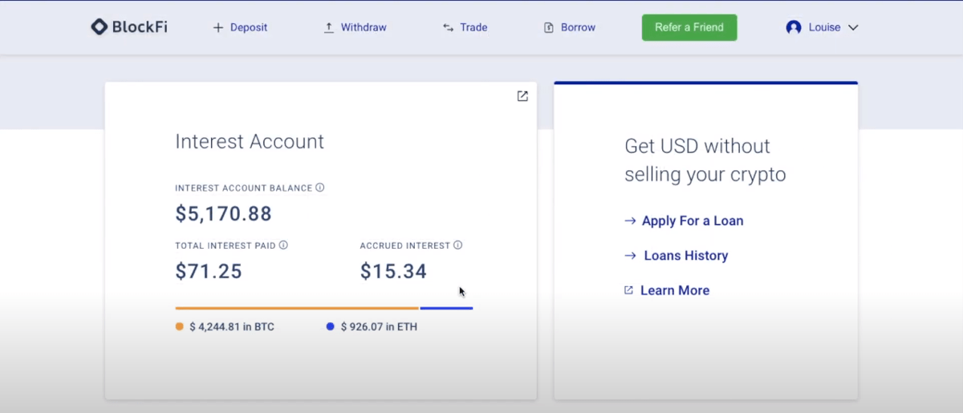Viewport: 963px width, 413px height.
Task: Open the Borrow menu item
Action: (570, 27)
